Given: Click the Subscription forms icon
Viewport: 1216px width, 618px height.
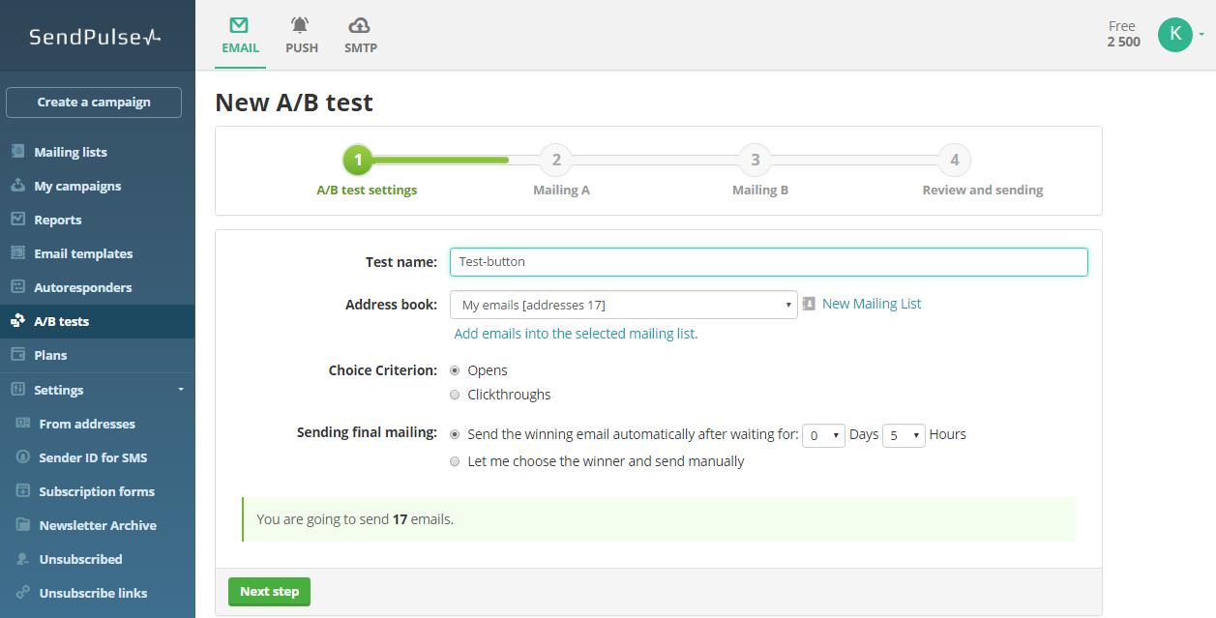Looking at the screenshot, I should (22, 491).
